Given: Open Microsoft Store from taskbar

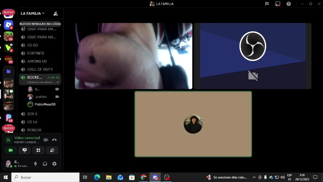Looking at the screenshot, I should [x=132, y=177].
